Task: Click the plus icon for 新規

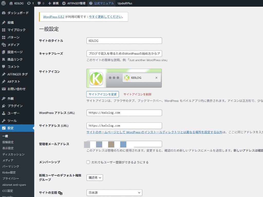Action: [50, 3]
